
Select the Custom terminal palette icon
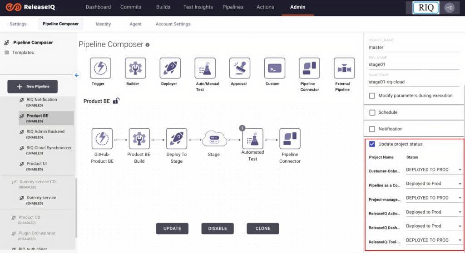[x=275, y=68]
